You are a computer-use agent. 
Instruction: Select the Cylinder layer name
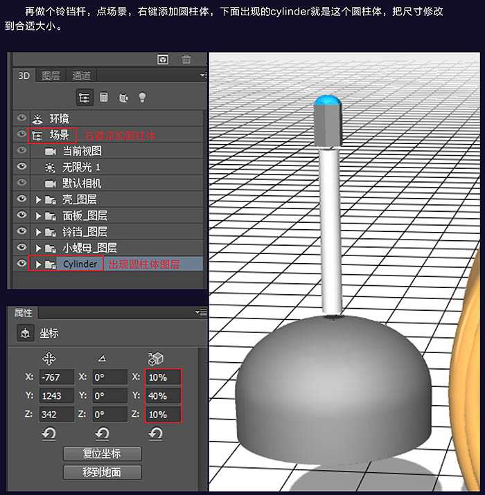[x=80, y=264]
